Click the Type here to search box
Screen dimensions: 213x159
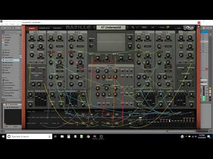coord(29,136)
